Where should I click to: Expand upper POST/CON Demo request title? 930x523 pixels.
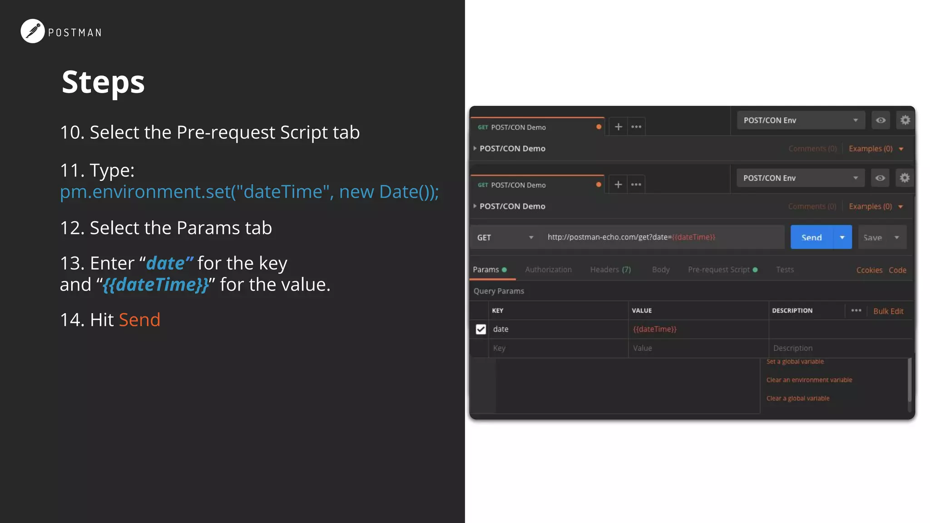(510, 148)
